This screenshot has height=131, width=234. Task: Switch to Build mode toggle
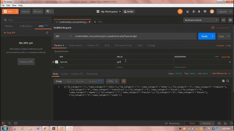pyautogui.click(x=192, y=123)
